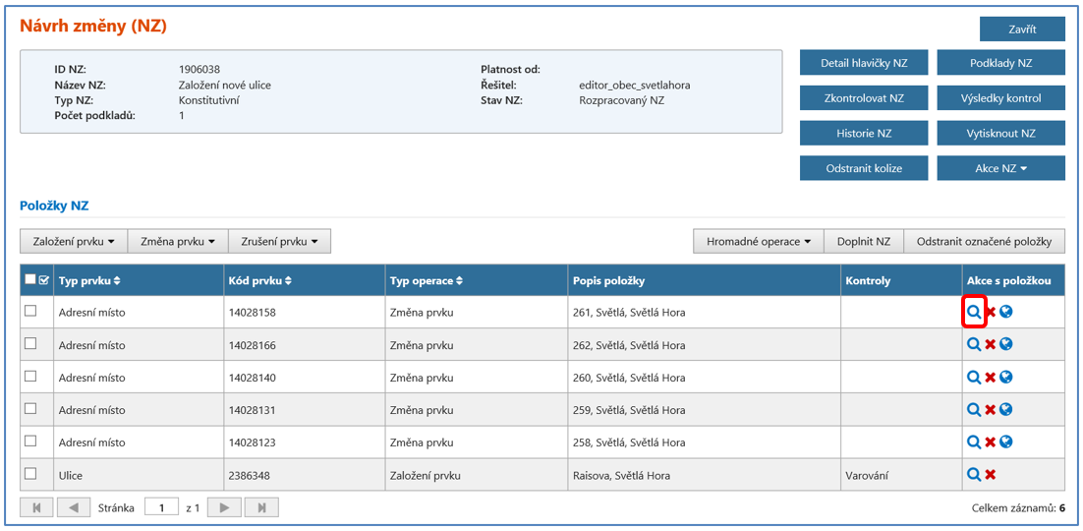
Task: Expand the Založení prvku dropdown
Action: [74, 241]
